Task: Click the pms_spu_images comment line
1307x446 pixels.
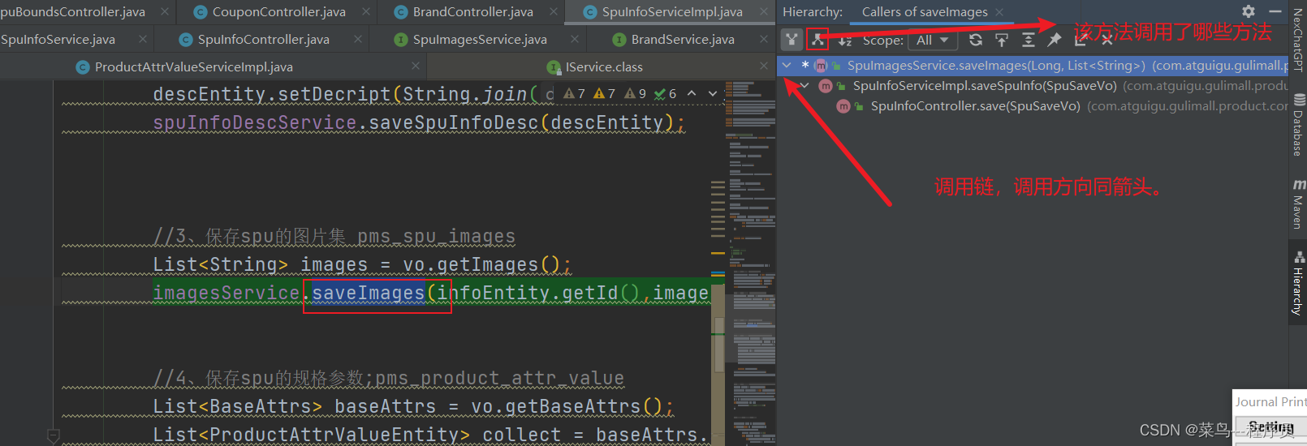Action: (x=334, y=236)
